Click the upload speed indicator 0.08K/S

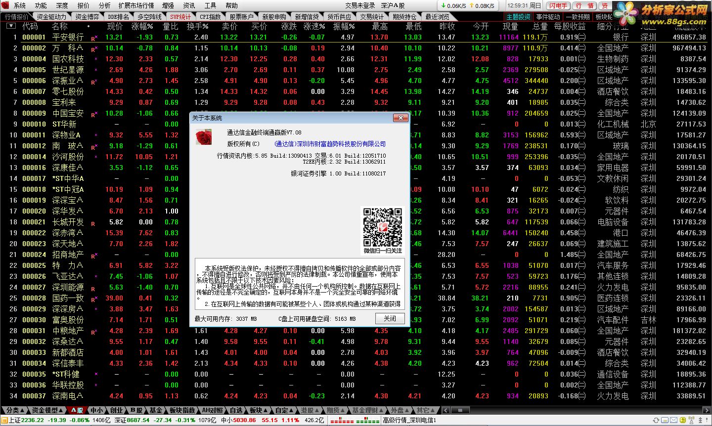point(482,6)
